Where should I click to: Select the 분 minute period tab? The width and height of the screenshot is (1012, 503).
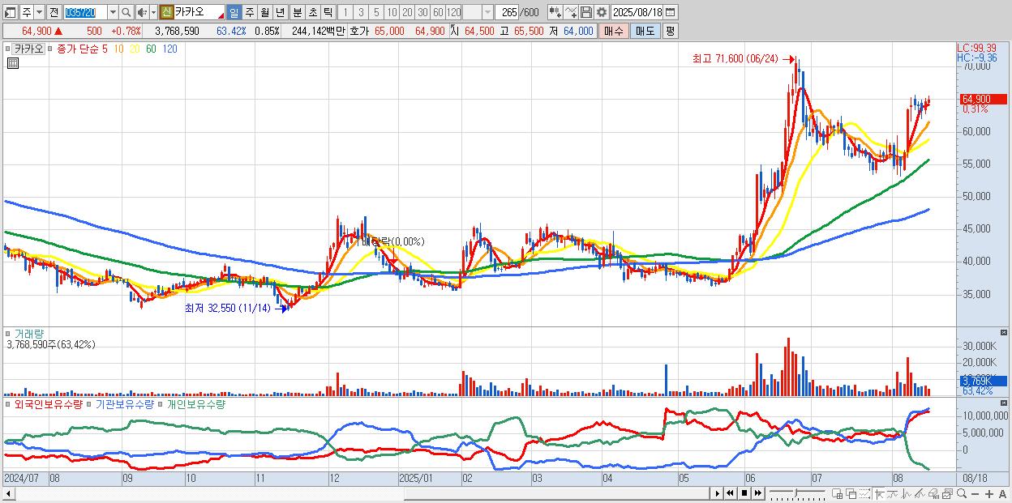(297, 12)
